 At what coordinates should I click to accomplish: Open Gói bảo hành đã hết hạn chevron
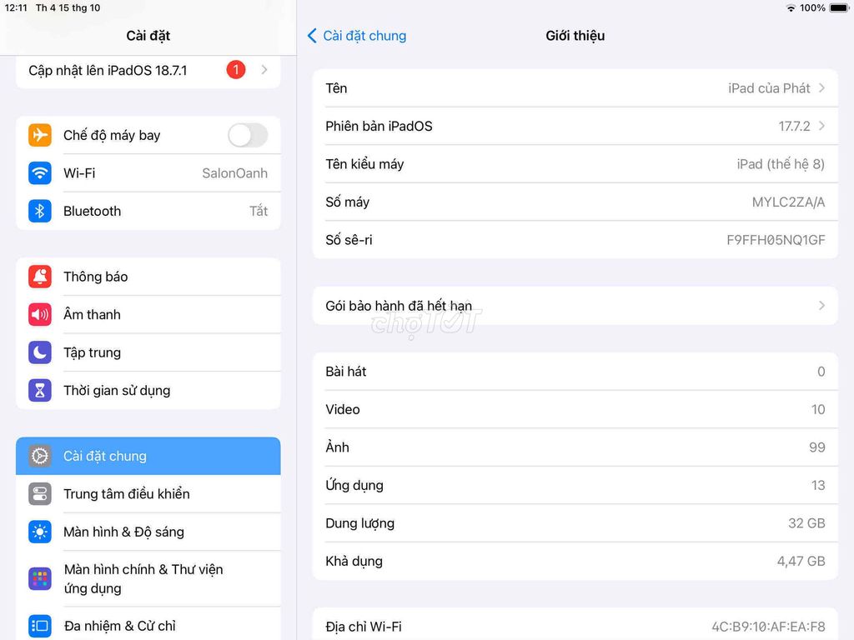pyautogui.click(x=821, y=306)
